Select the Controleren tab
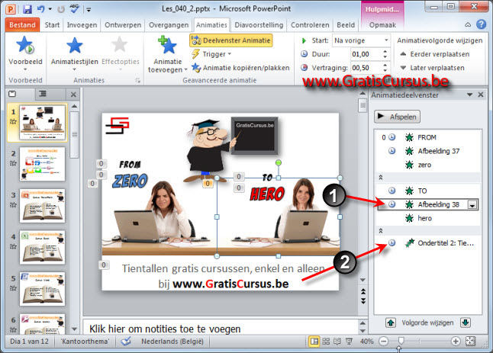The width and height of the screenshot is (493, 353). point(310,25)
